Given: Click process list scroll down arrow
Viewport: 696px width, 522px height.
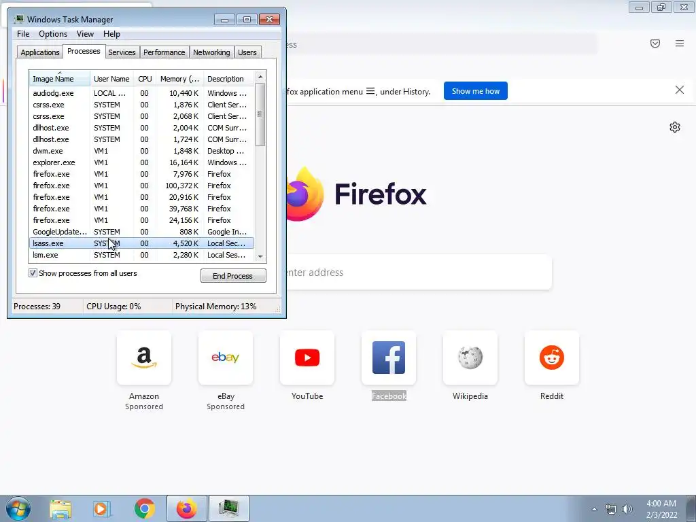Looking at the screenshot, I should [x=260, y=256].
